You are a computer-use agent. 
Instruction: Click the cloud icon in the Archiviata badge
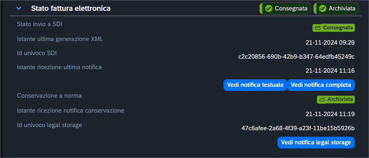tap(322, 100)
